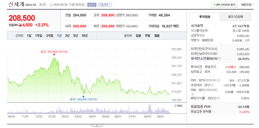259x128 pixels.
Task: Click the 외국인보유주식수(B) value 2,651,653
Action: (x=243, y=54)
